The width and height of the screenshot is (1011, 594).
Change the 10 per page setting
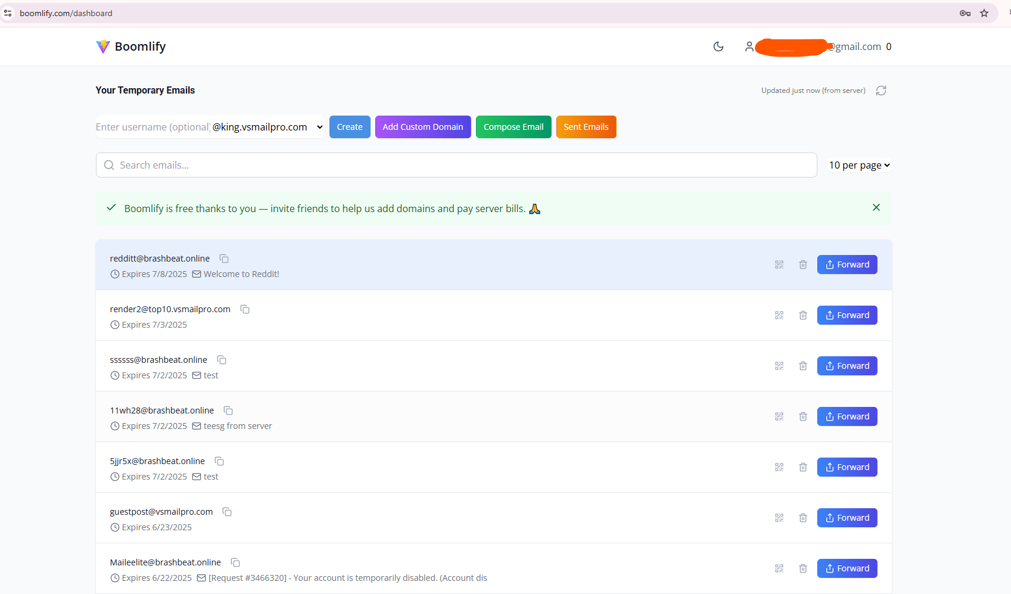coord(858,165)
